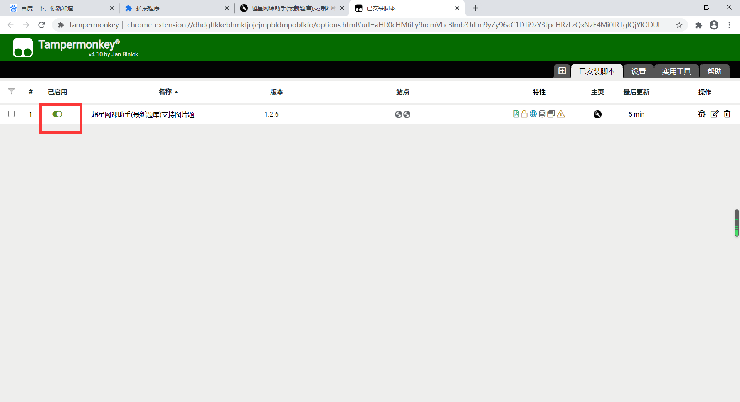The width and height of the screenshot is (740, 402).
Task: Close the 扩展程序 browser tab
Action: [x=227, y=8]
